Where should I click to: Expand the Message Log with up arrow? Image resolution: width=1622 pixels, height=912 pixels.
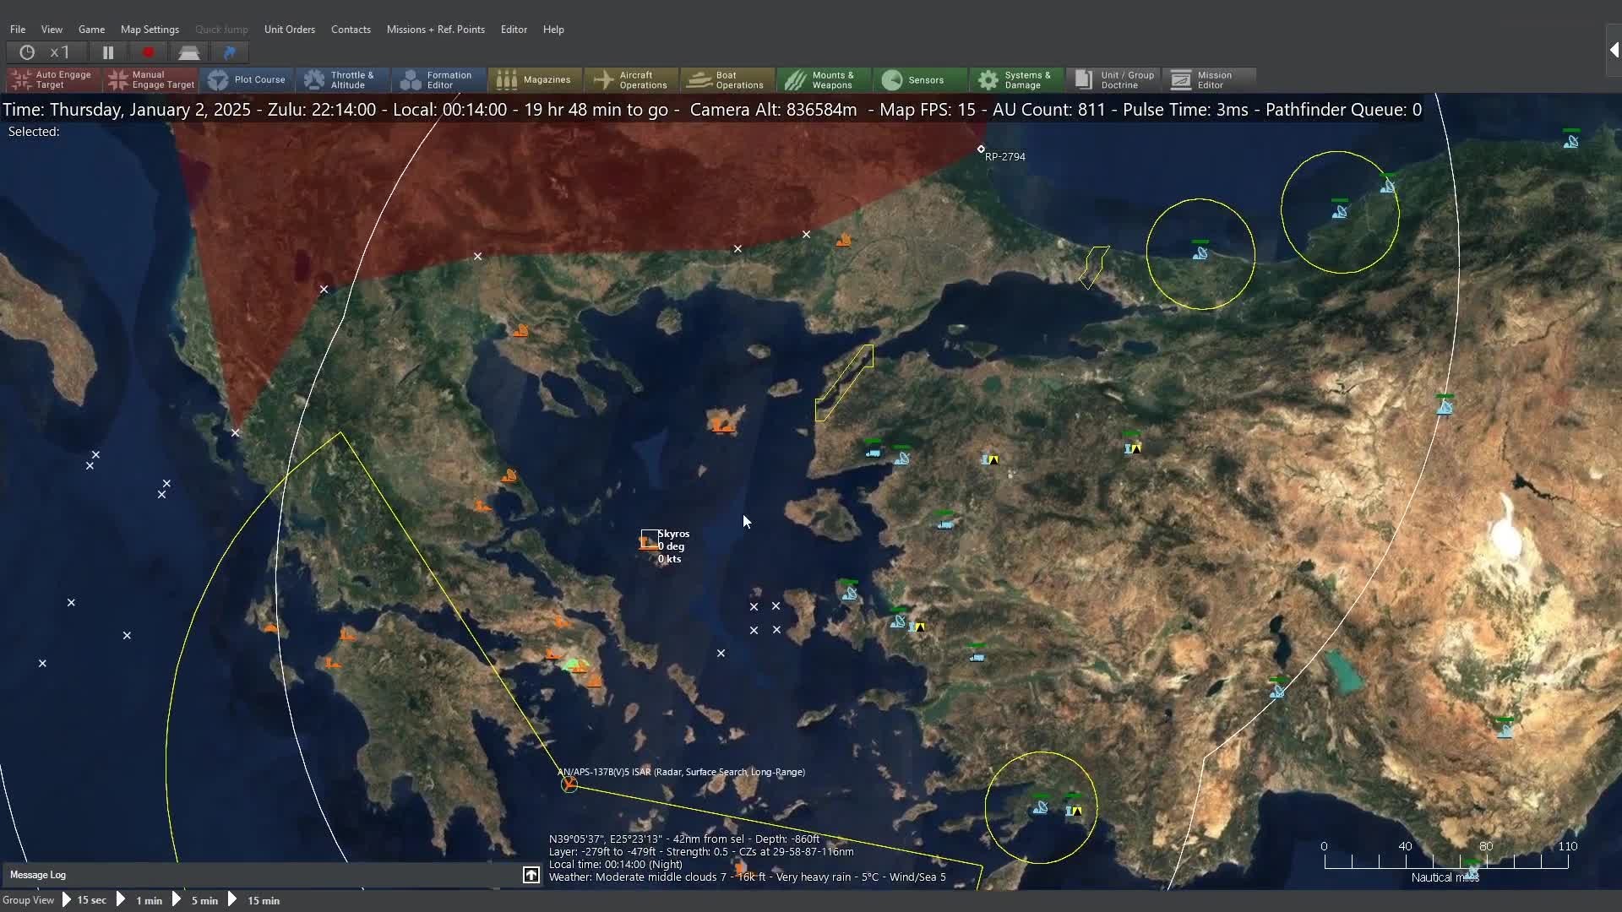tap(531, 875)
